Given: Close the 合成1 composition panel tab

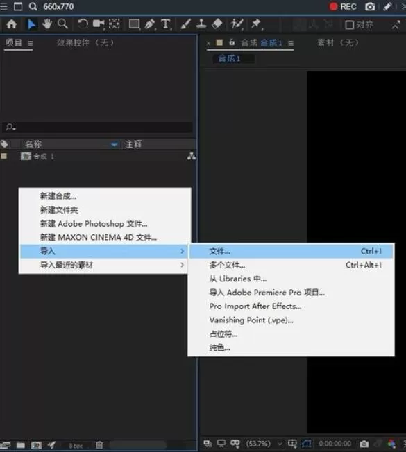Looking at the screenshot, I should [x=208, y=44].
